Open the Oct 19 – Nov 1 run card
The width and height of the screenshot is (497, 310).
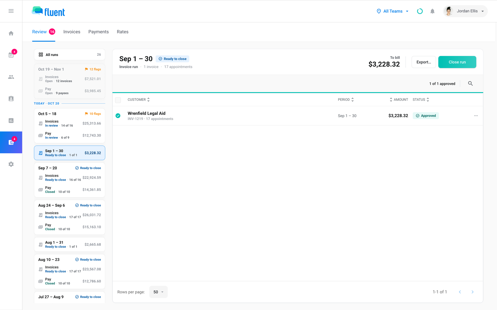(x=70, y=81)
